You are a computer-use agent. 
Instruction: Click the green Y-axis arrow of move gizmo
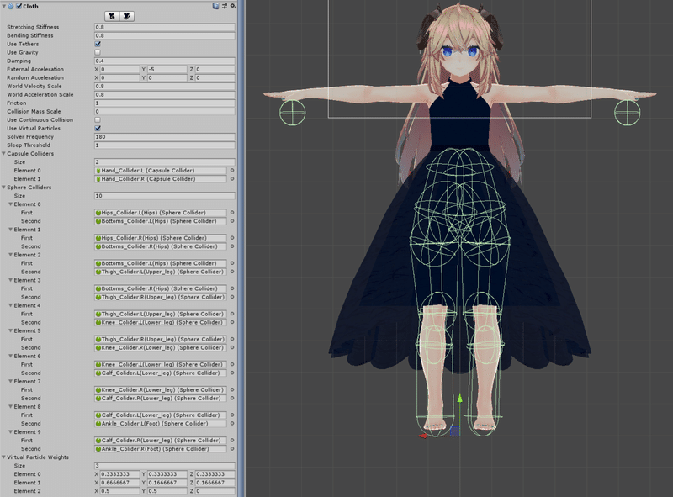[459, 399]
